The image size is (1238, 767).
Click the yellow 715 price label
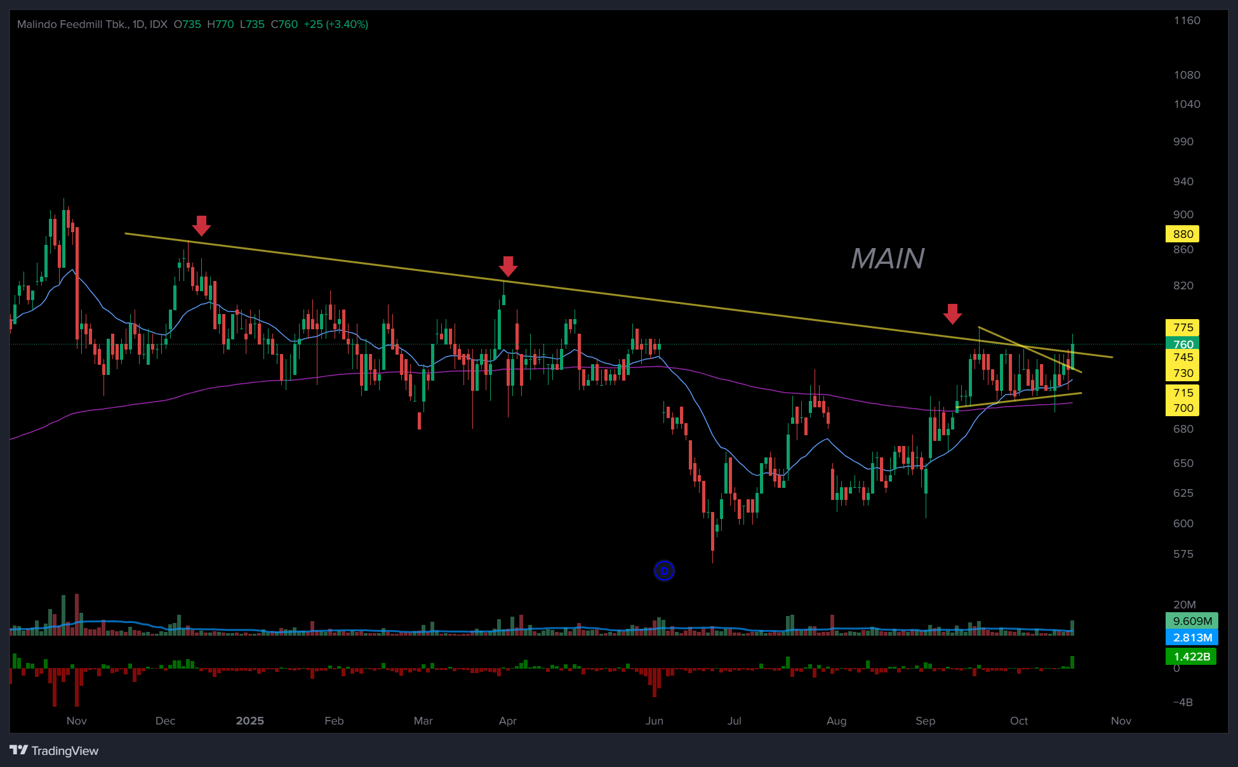click(x=1182, y=393)
